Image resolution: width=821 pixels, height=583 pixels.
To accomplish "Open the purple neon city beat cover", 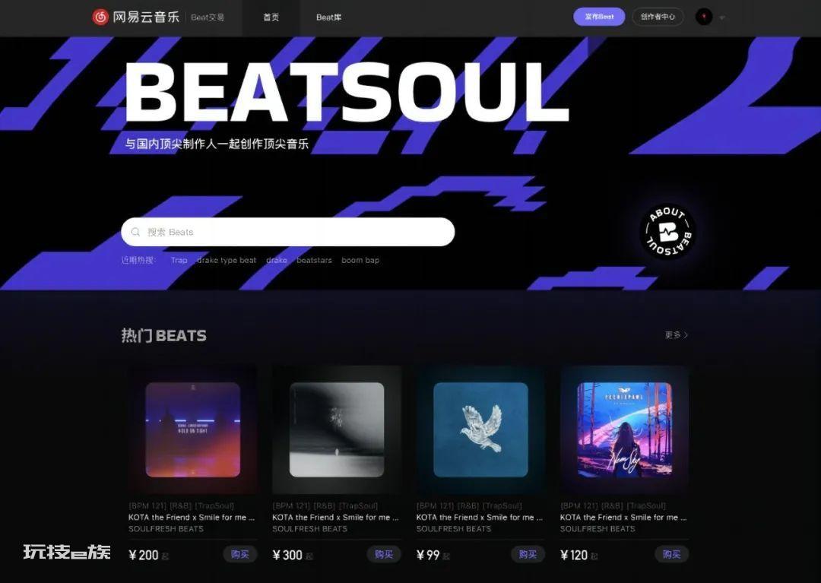I will click(x=192, y=429).
